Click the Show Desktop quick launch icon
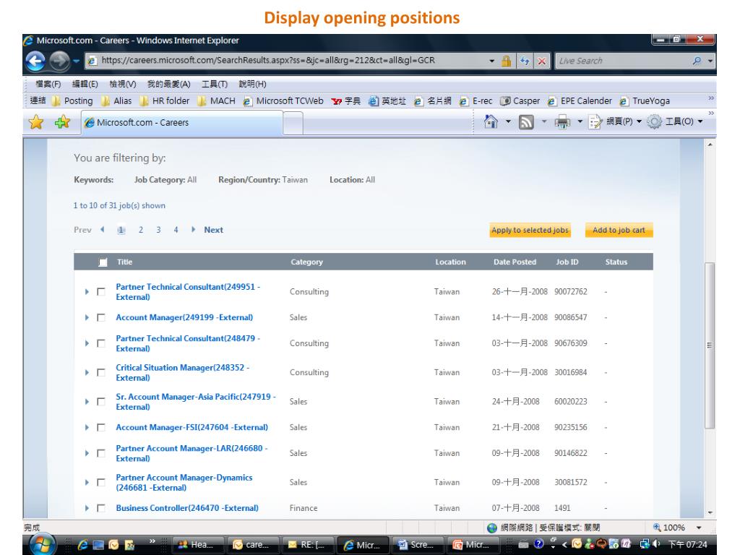Viewport: 740px width, 555px height. click(x=98, y=545)
